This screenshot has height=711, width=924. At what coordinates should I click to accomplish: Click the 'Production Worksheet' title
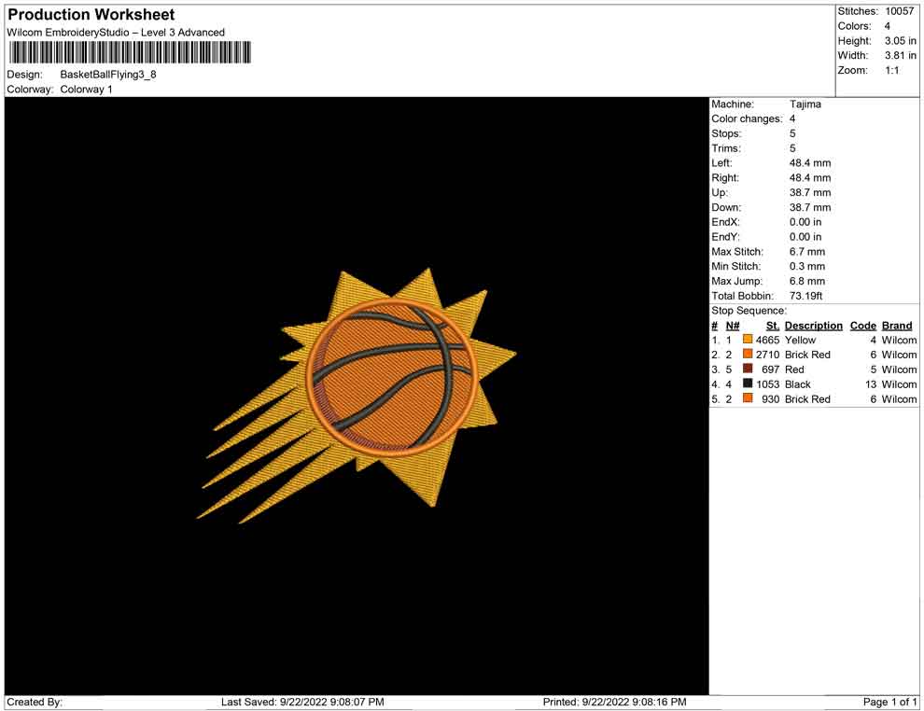pyautogui.click(x=91, y=15)
